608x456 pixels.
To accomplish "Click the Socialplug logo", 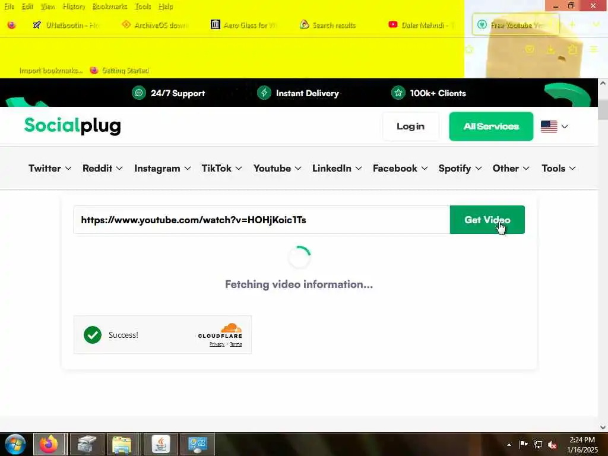I will (72, 126).
